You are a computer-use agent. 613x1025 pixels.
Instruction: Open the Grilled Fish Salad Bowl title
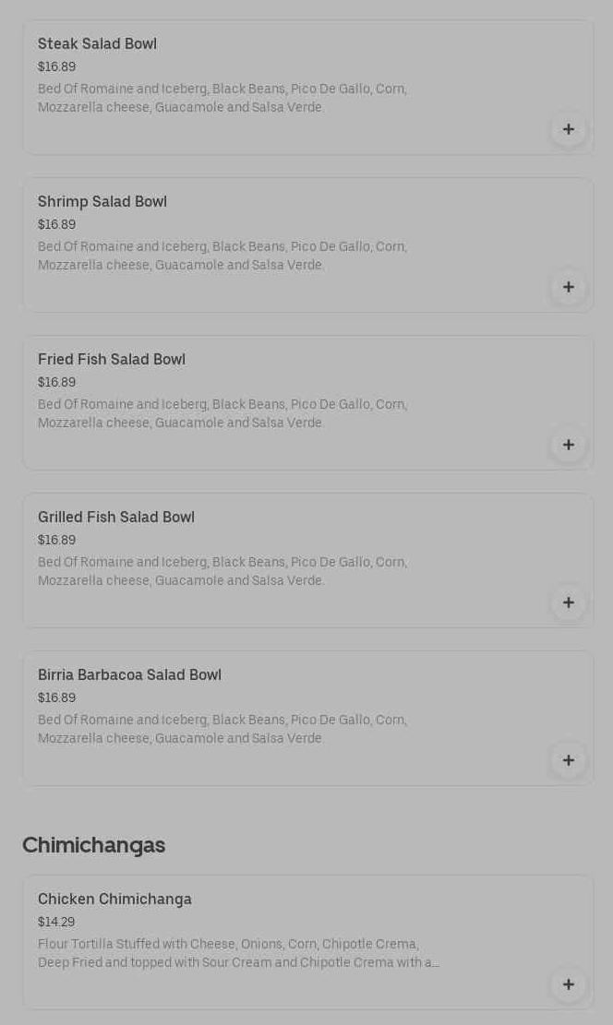[116, 518]
